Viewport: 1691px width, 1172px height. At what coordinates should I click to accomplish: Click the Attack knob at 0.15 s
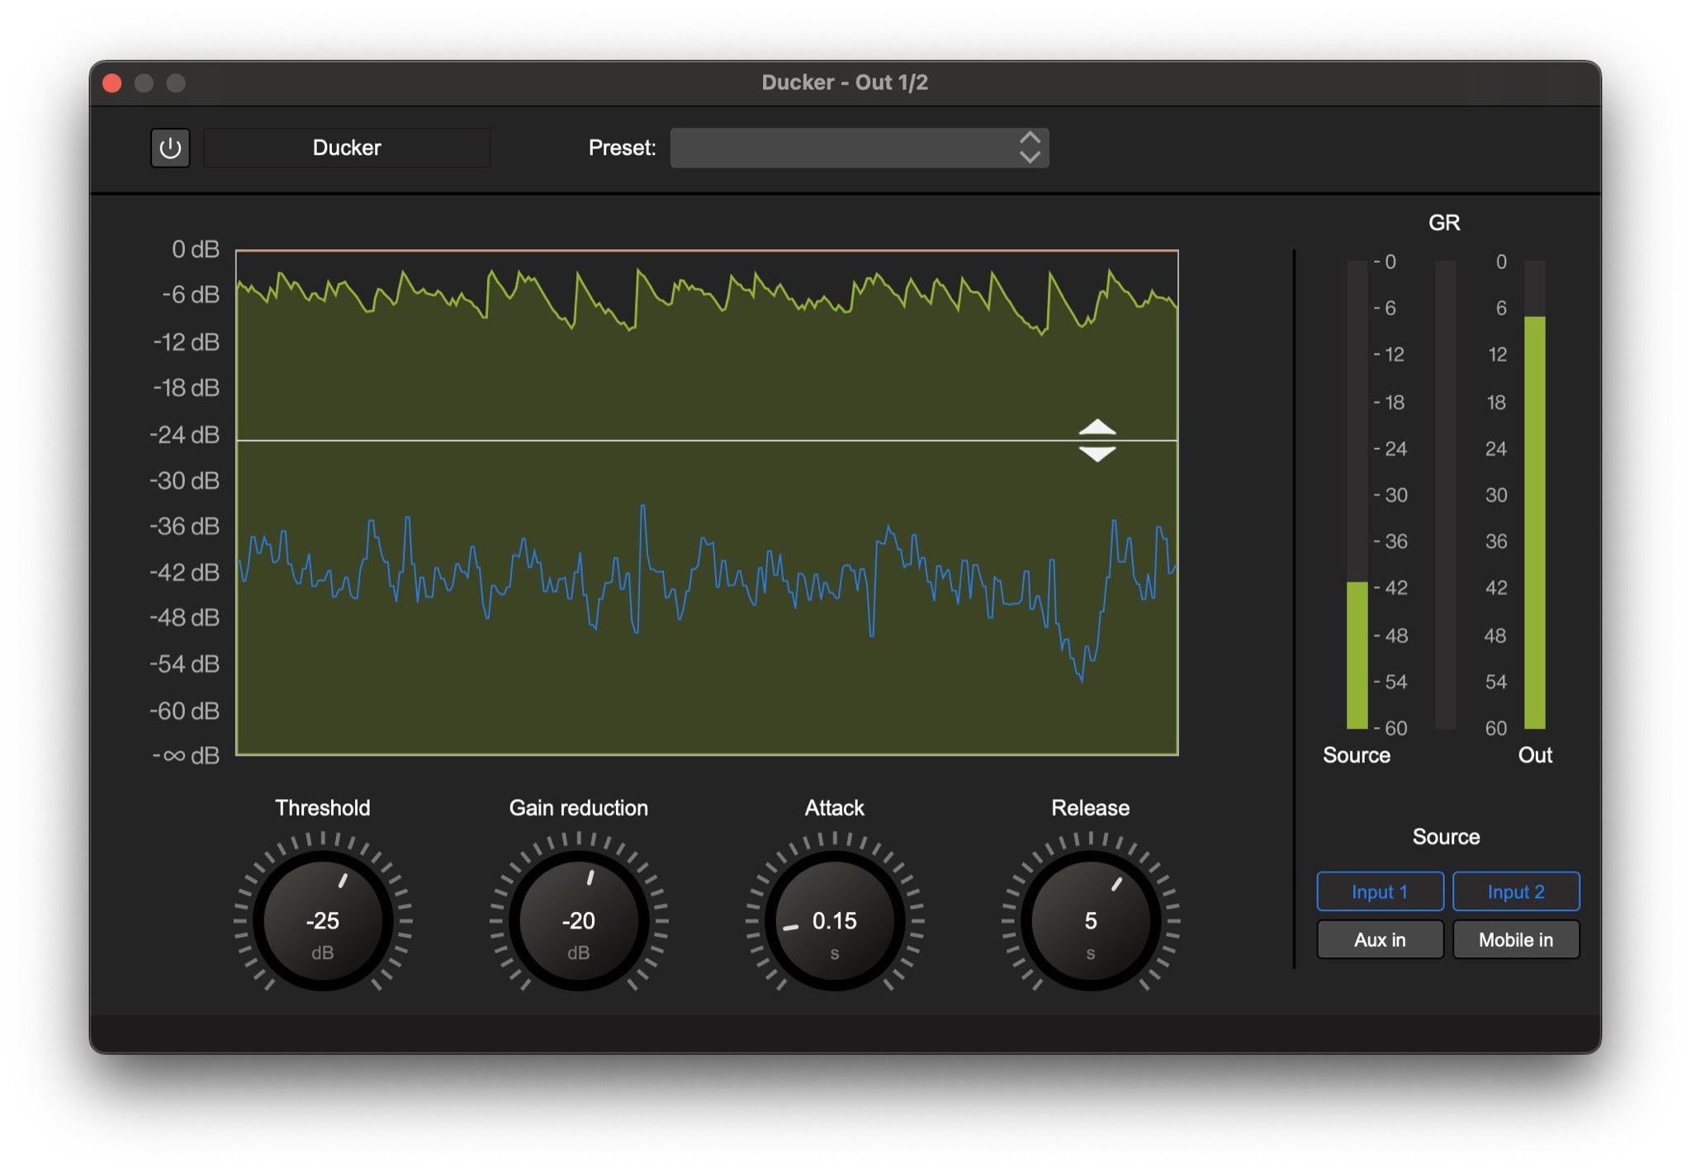tap(835, 920)
